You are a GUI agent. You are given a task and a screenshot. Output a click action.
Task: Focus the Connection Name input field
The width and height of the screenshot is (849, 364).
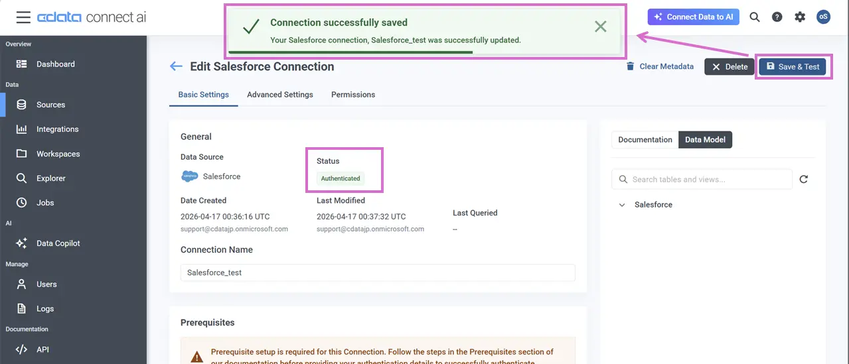point(378,273)
